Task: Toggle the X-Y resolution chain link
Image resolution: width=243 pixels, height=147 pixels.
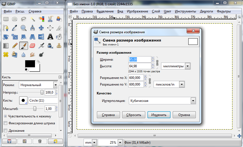Action: pyautogui.click(x=150, y=81)
